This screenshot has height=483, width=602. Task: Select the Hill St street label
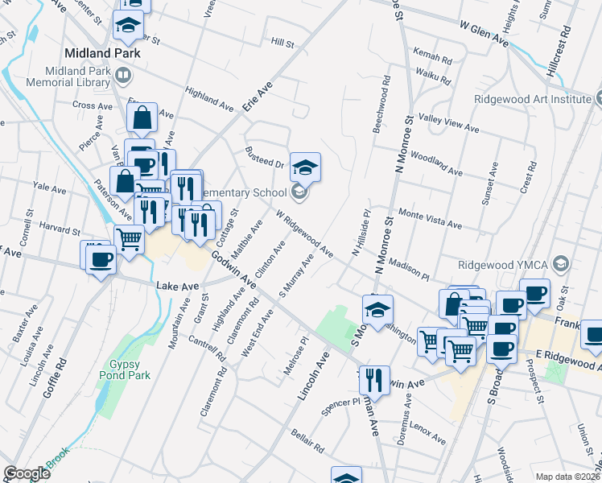[282, 43]
